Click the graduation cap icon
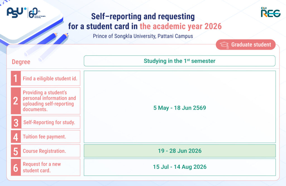Viewport: 286px width, 186px height. point(224,45)
